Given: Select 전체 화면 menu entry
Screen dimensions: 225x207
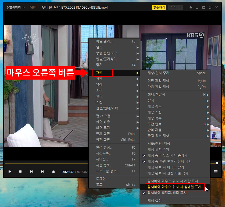Looking at the screenshot, I should (x=114, y=134).
